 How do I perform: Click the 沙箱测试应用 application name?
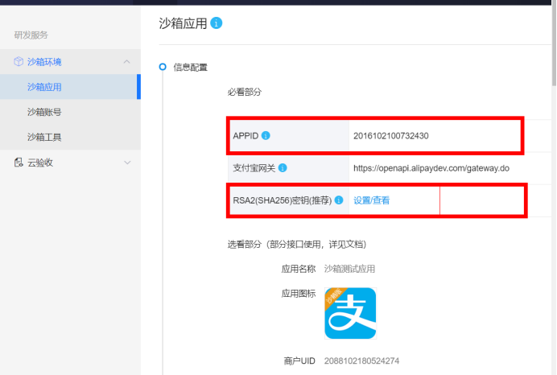tap(349, 269)
